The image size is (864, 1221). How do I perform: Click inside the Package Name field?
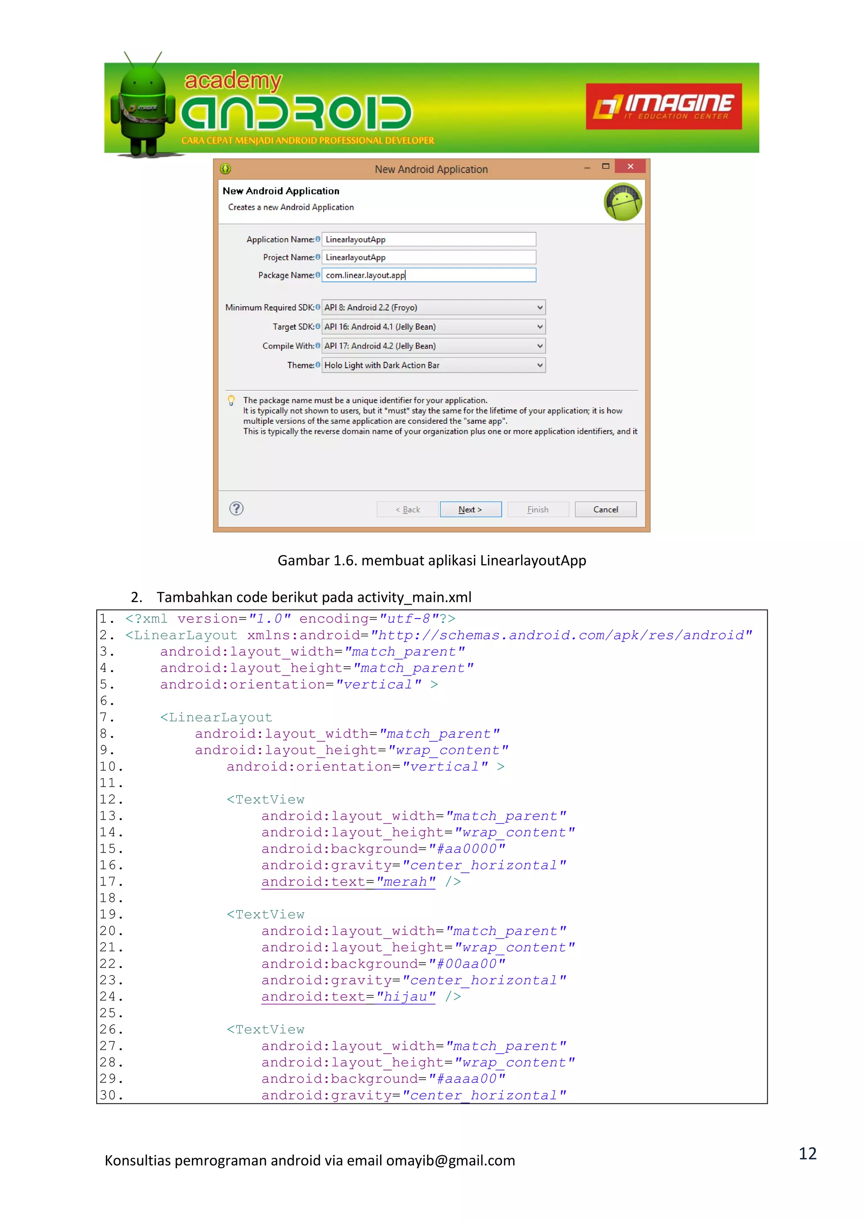(x=429, y=275)
